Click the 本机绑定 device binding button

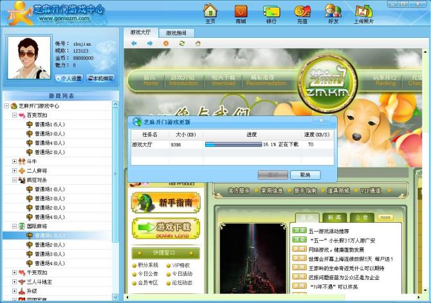[x=100, y=78]
